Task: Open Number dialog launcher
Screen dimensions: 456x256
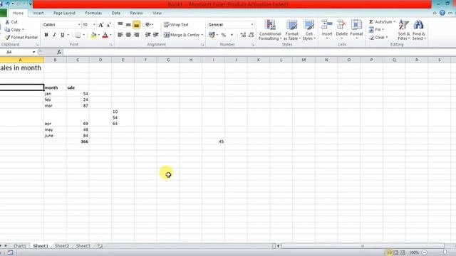Action: (x=253, y=45)
